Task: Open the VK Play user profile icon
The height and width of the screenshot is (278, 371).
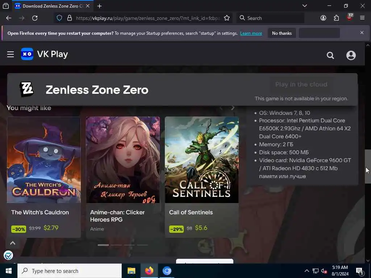Action: pyautogui.click(x=351, y=55)
